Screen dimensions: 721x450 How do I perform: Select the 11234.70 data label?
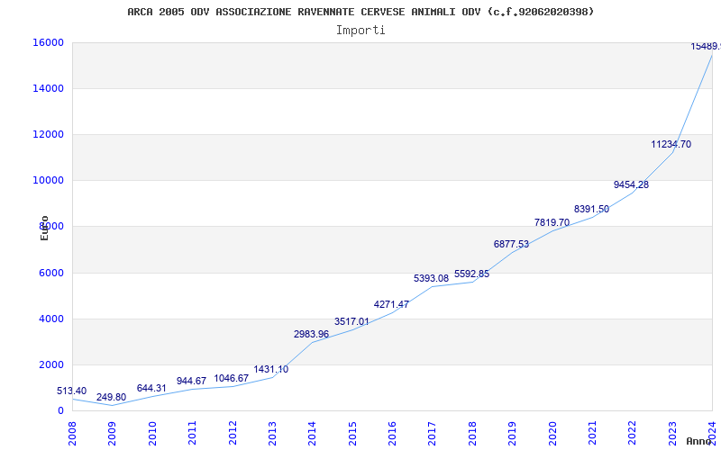click(671, 144)
